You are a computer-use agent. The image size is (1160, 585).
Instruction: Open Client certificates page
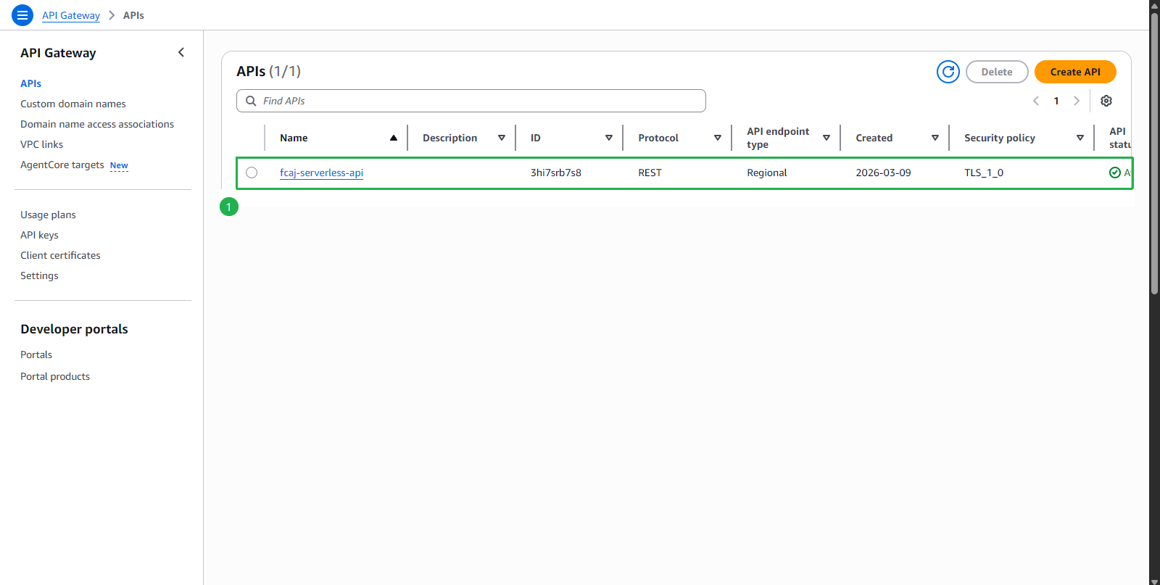[x=60, y=255]
